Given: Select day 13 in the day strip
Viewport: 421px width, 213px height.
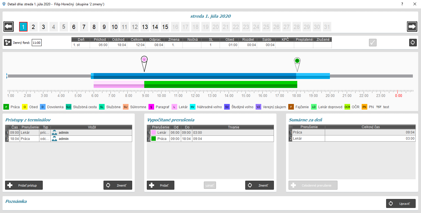Looking at the screenshot, I should coord(145,27).
